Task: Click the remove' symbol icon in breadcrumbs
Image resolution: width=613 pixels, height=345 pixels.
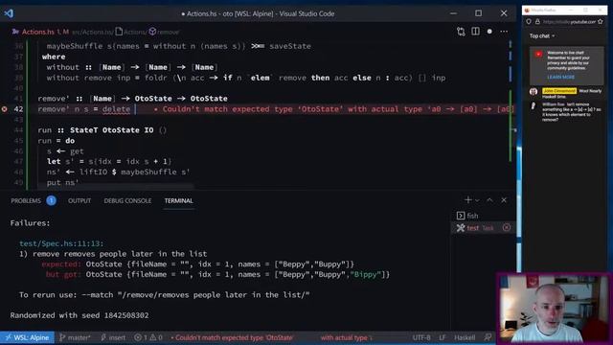Action: pyautogui.click(x=152, y=32)
